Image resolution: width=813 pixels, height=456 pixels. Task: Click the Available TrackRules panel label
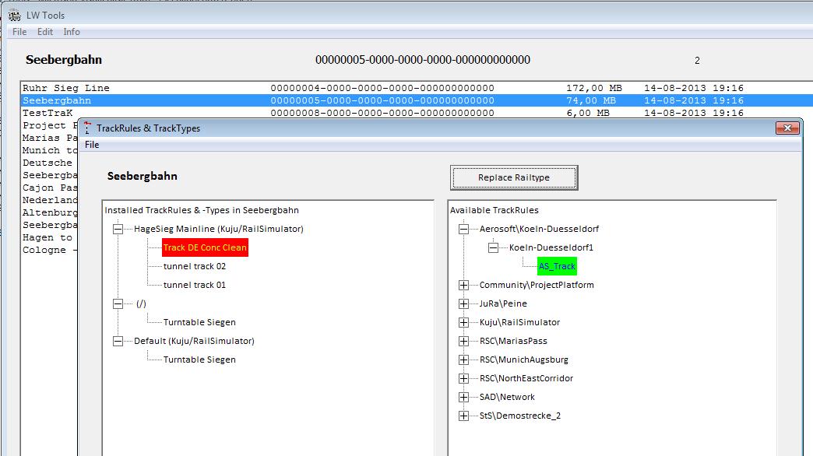click(494, 210)
